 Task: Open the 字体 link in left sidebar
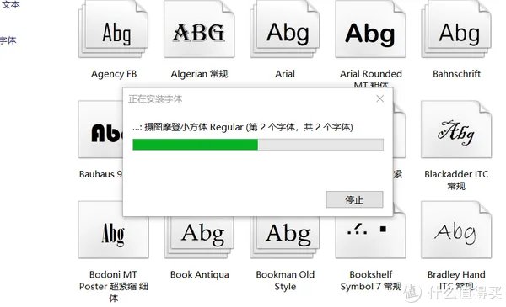coord(8,40)
